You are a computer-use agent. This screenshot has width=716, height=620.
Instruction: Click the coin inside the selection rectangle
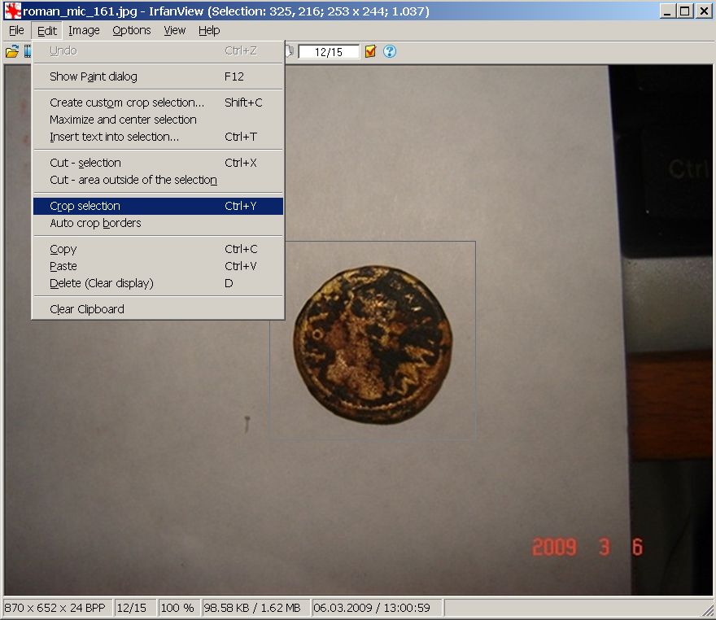pos(372,342)
